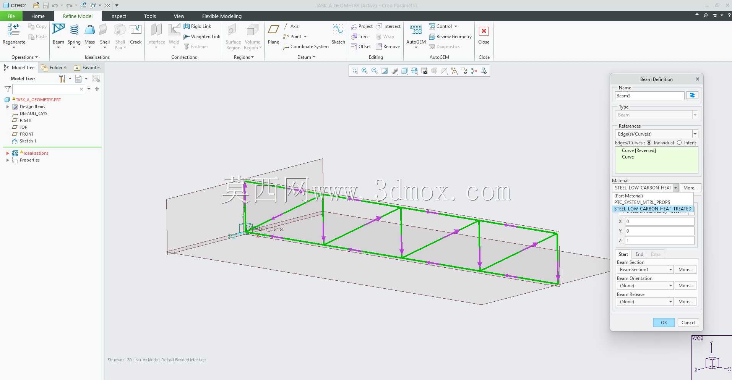732x380 pixels.
Task: Open the Beam Orientation dropdown
Action: (x=670, y=286)
